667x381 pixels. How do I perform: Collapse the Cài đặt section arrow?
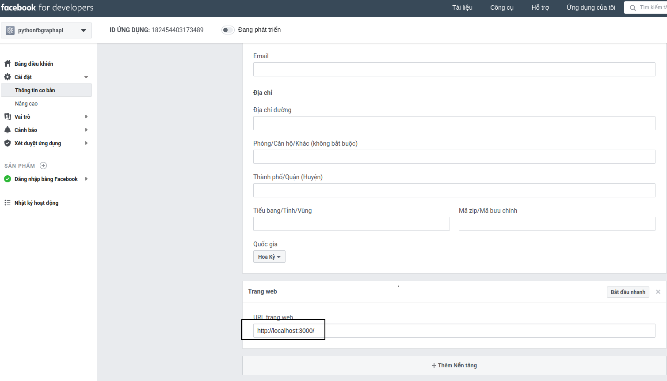click(86, 77)
